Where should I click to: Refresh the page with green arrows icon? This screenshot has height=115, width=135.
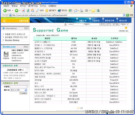coord(28,11)
